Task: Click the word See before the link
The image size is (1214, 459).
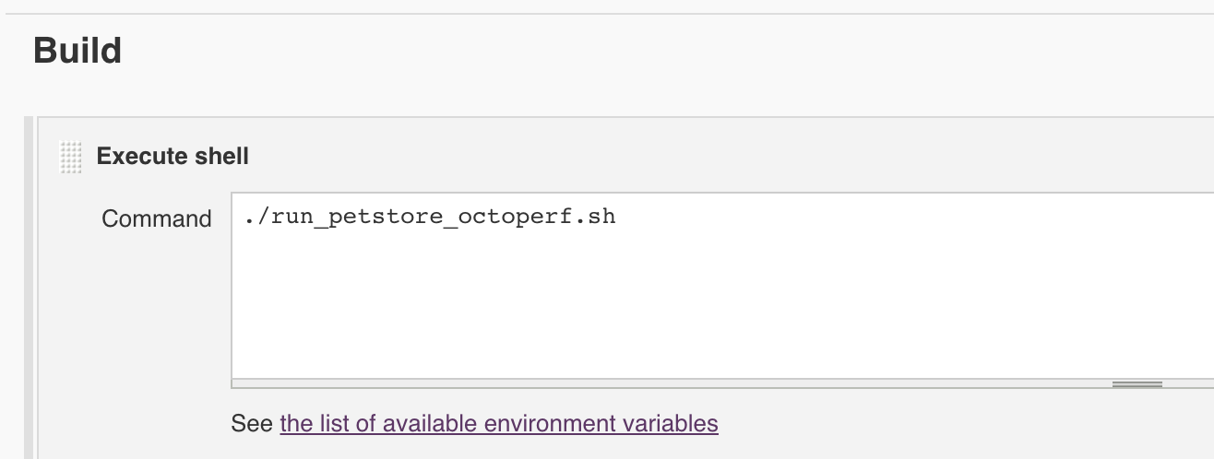Action: pyautogui.click(x=252, y=424)
